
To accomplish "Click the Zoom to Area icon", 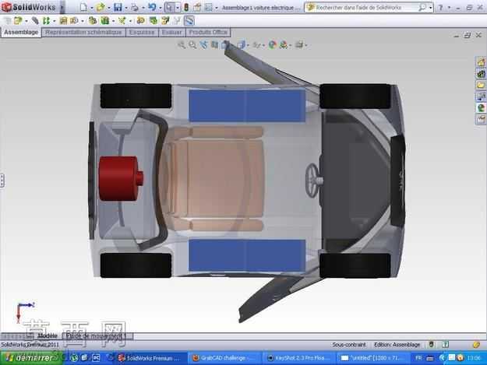I will click(x=192, y=45).
